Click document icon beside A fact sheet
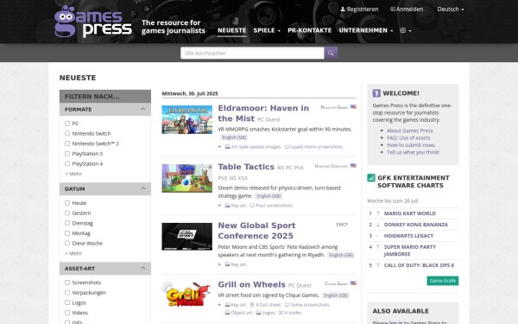The width and height of the screenshot is (518, 324). click(252, 305)
